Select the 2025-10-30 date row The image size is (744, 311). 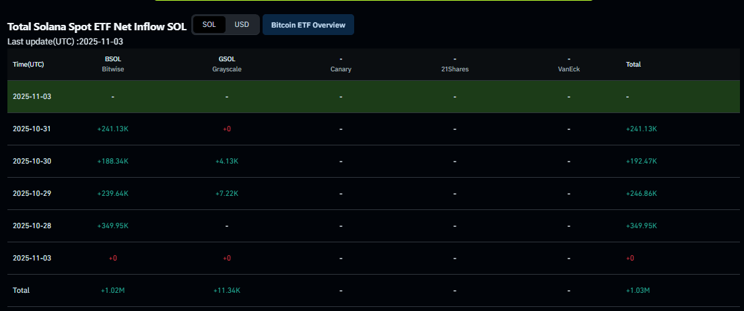[x=32, y=162]
